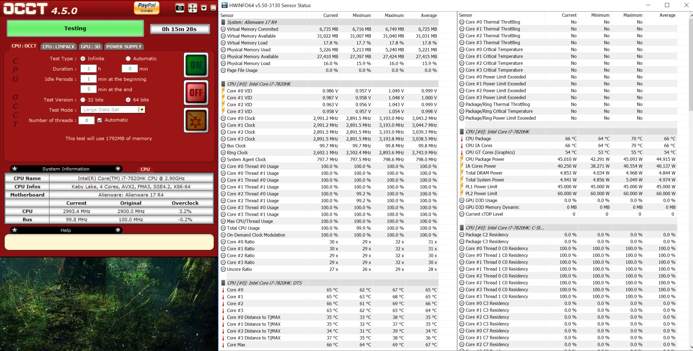Screen dimensions: 693x351
Task: Collapse the CPU [#0] Intel Core i7-7820HK clocks group
Action: [223, 84]
